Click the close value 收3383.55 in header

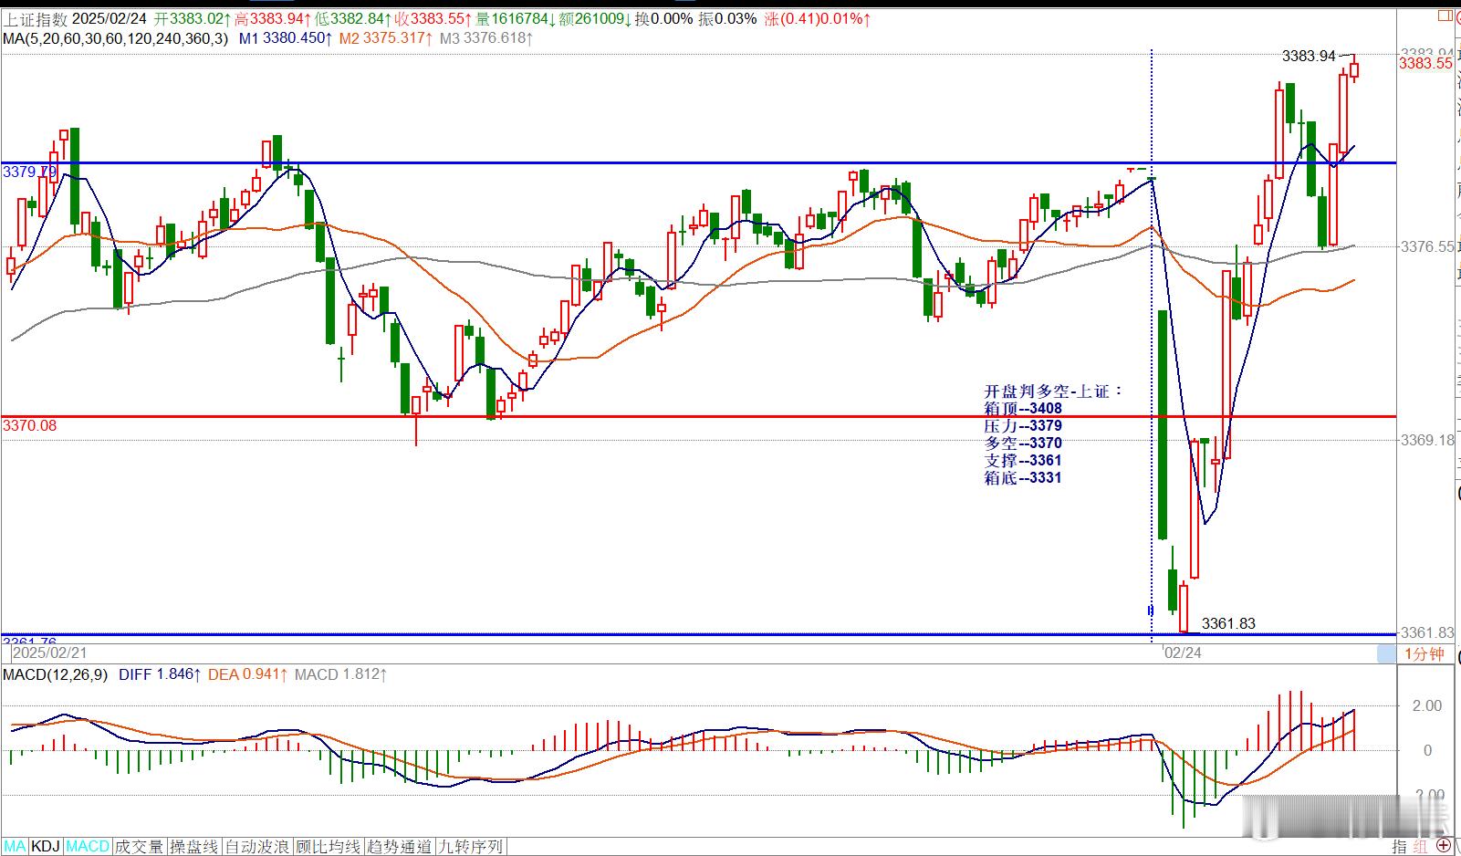pos(433,18)
